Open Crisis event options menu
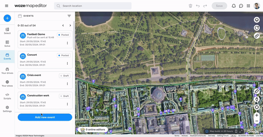 (x=67, y=84)
